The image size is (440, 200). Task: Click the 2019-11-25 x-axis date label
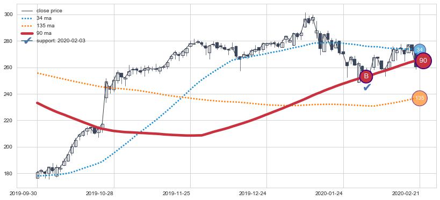click(176, 193)
